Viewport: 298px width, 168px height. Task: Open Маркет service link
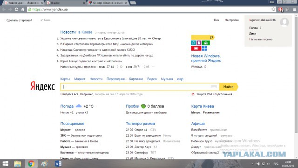(x=80, y=79)
